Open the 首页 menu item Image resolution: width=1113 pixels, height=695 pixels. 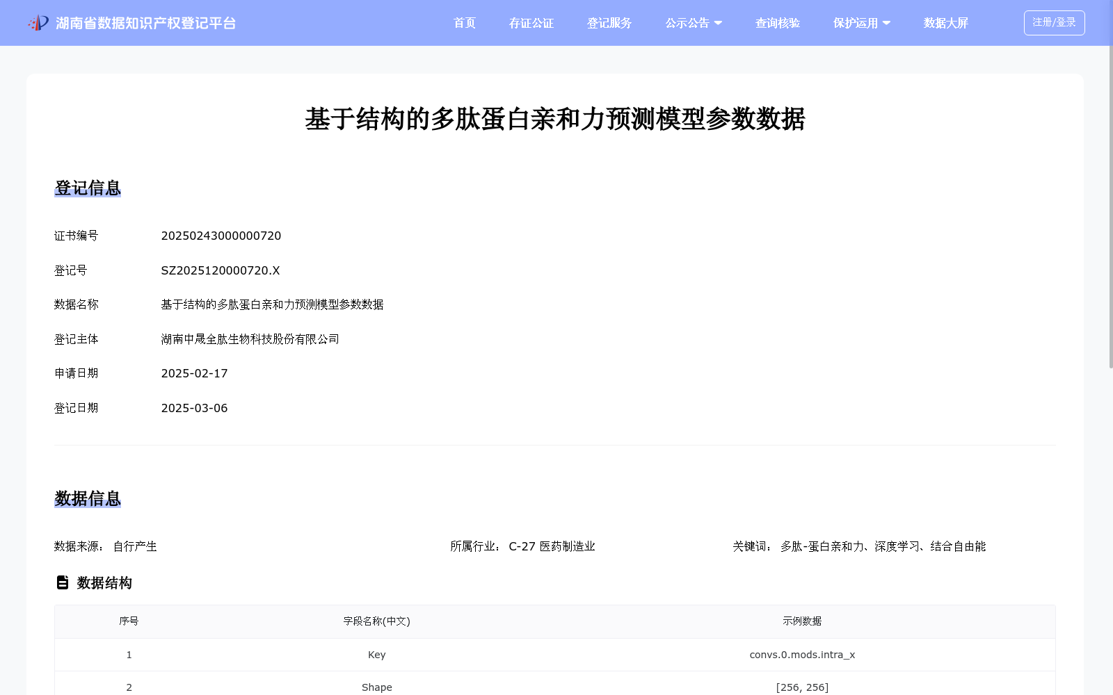(x=465, y=23)
